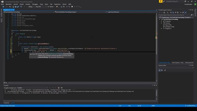Switch to the Team Explorer tab
This screenshot has width=197, height=111.
coord(178,63)
